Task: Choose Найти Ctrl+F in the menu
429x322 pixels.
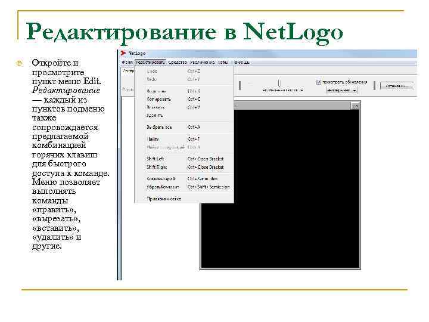Action: (184, 139)
